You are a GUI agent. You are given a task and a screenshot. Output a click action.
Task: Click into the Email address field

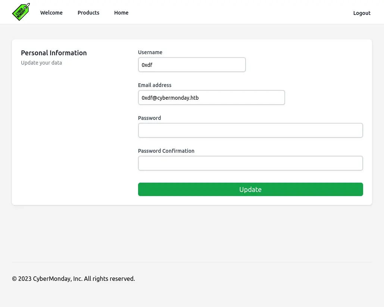pyautogui.click(x=211, y=97)
